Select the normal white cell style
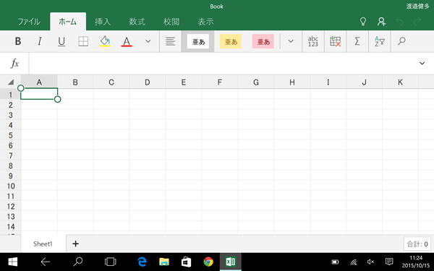This screenshot has height=271, width=434. click(x=198, y=41)
